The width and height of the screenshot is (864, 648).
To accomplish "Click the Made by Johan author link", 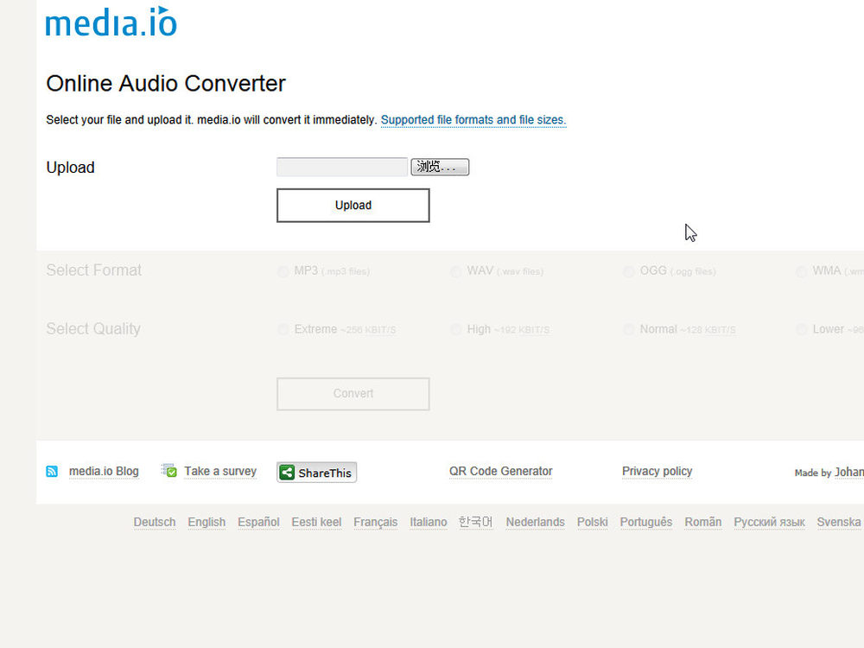I will tap(849, 473).
